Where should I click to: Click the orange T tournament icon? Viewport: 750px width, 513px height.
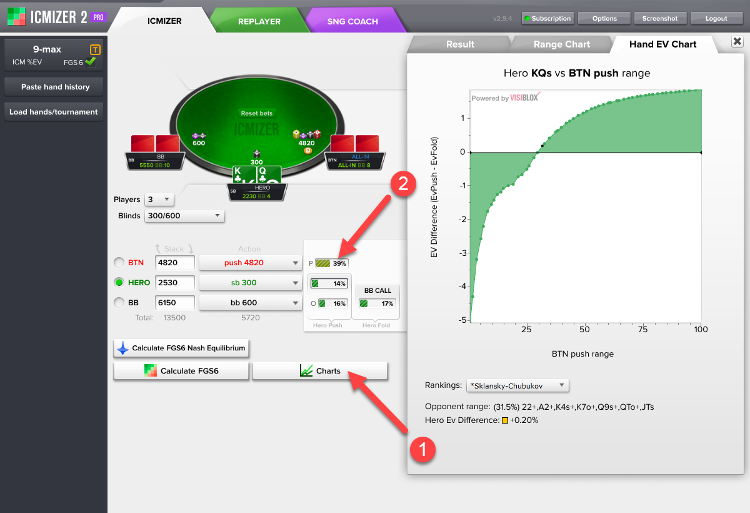[x=95, y=49]
